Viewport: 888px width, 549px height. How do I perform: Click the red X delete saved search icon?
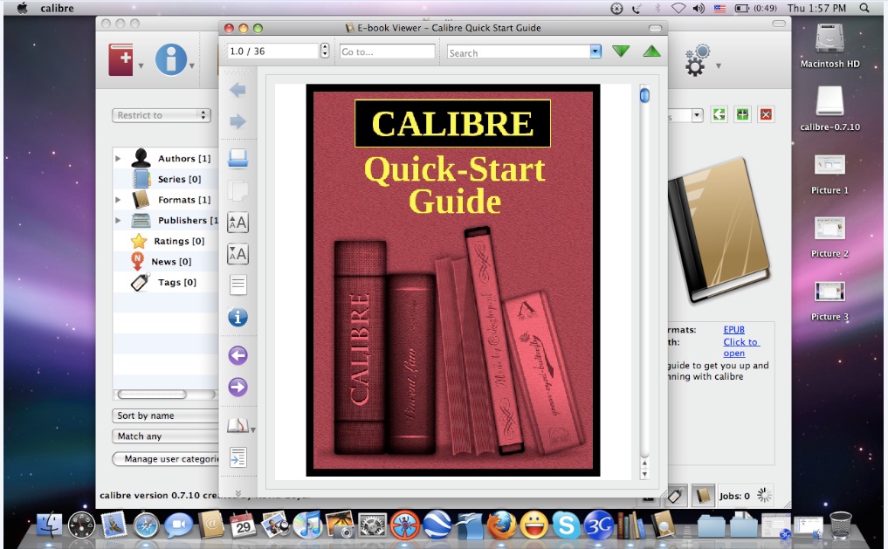tap(766, 114)
